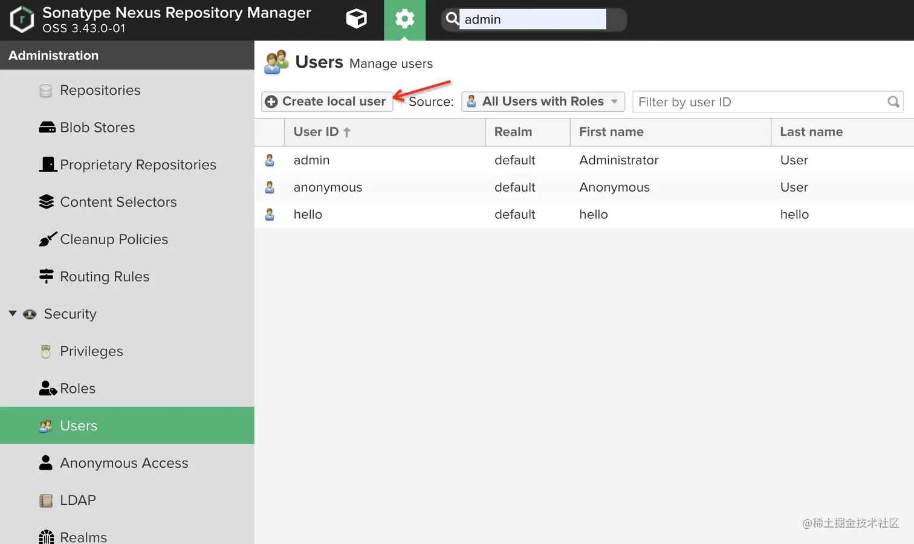Click the Users sidebar group icon

46,426
